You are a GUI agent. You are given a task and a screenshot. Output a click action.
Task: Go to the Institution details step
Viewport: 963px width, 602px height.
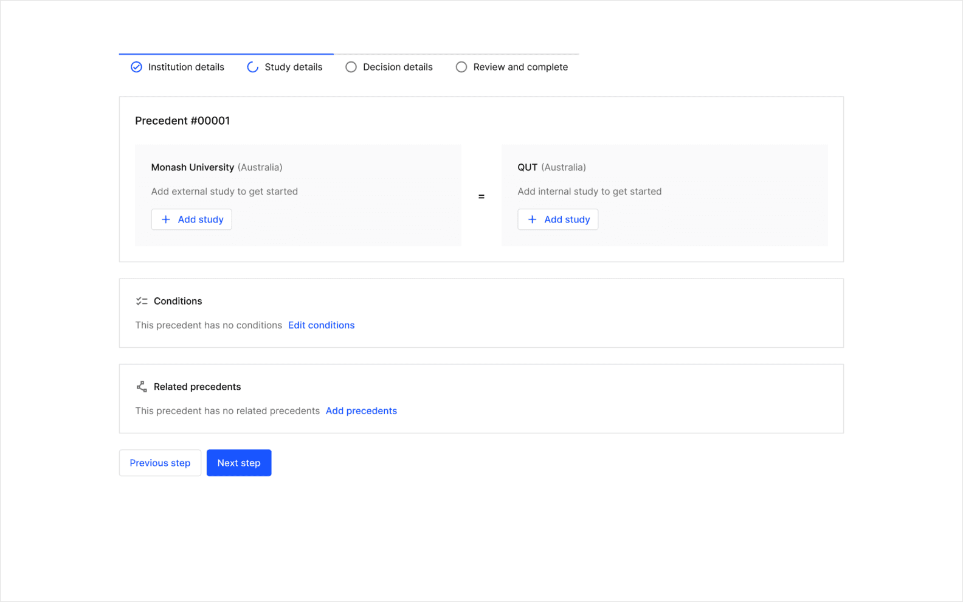(x=178, y=67)
